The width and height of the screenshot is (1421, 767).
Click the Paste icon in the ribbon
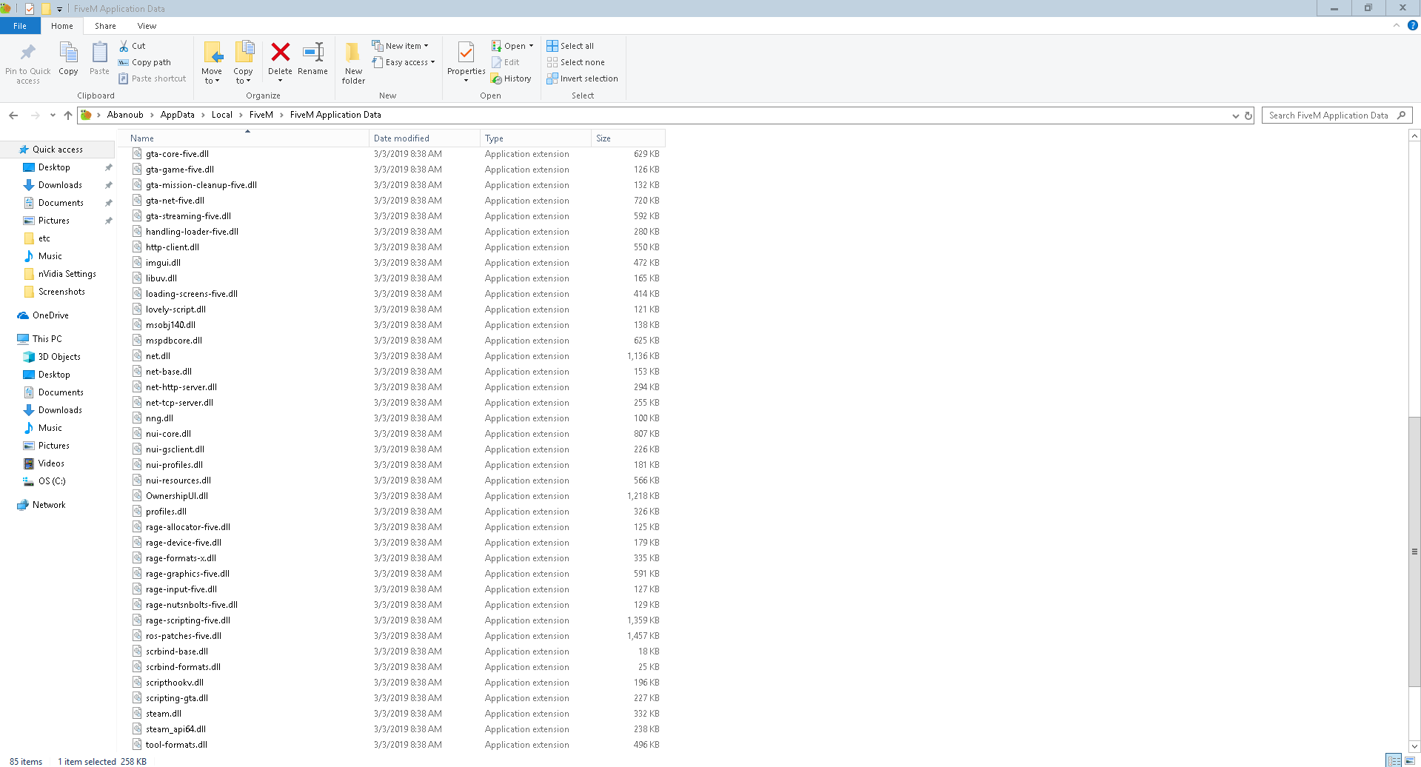[x=99, y=53]
